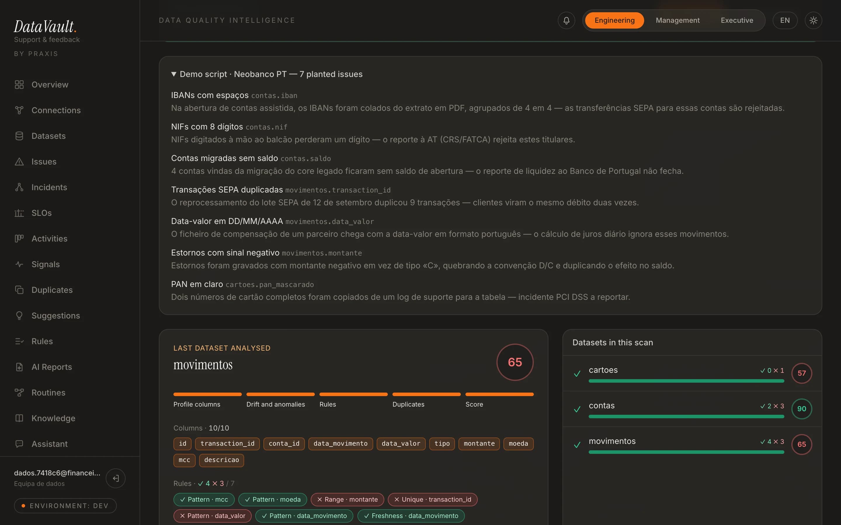Change language with the EN button

pyautogui.click(x=785, y=20)
